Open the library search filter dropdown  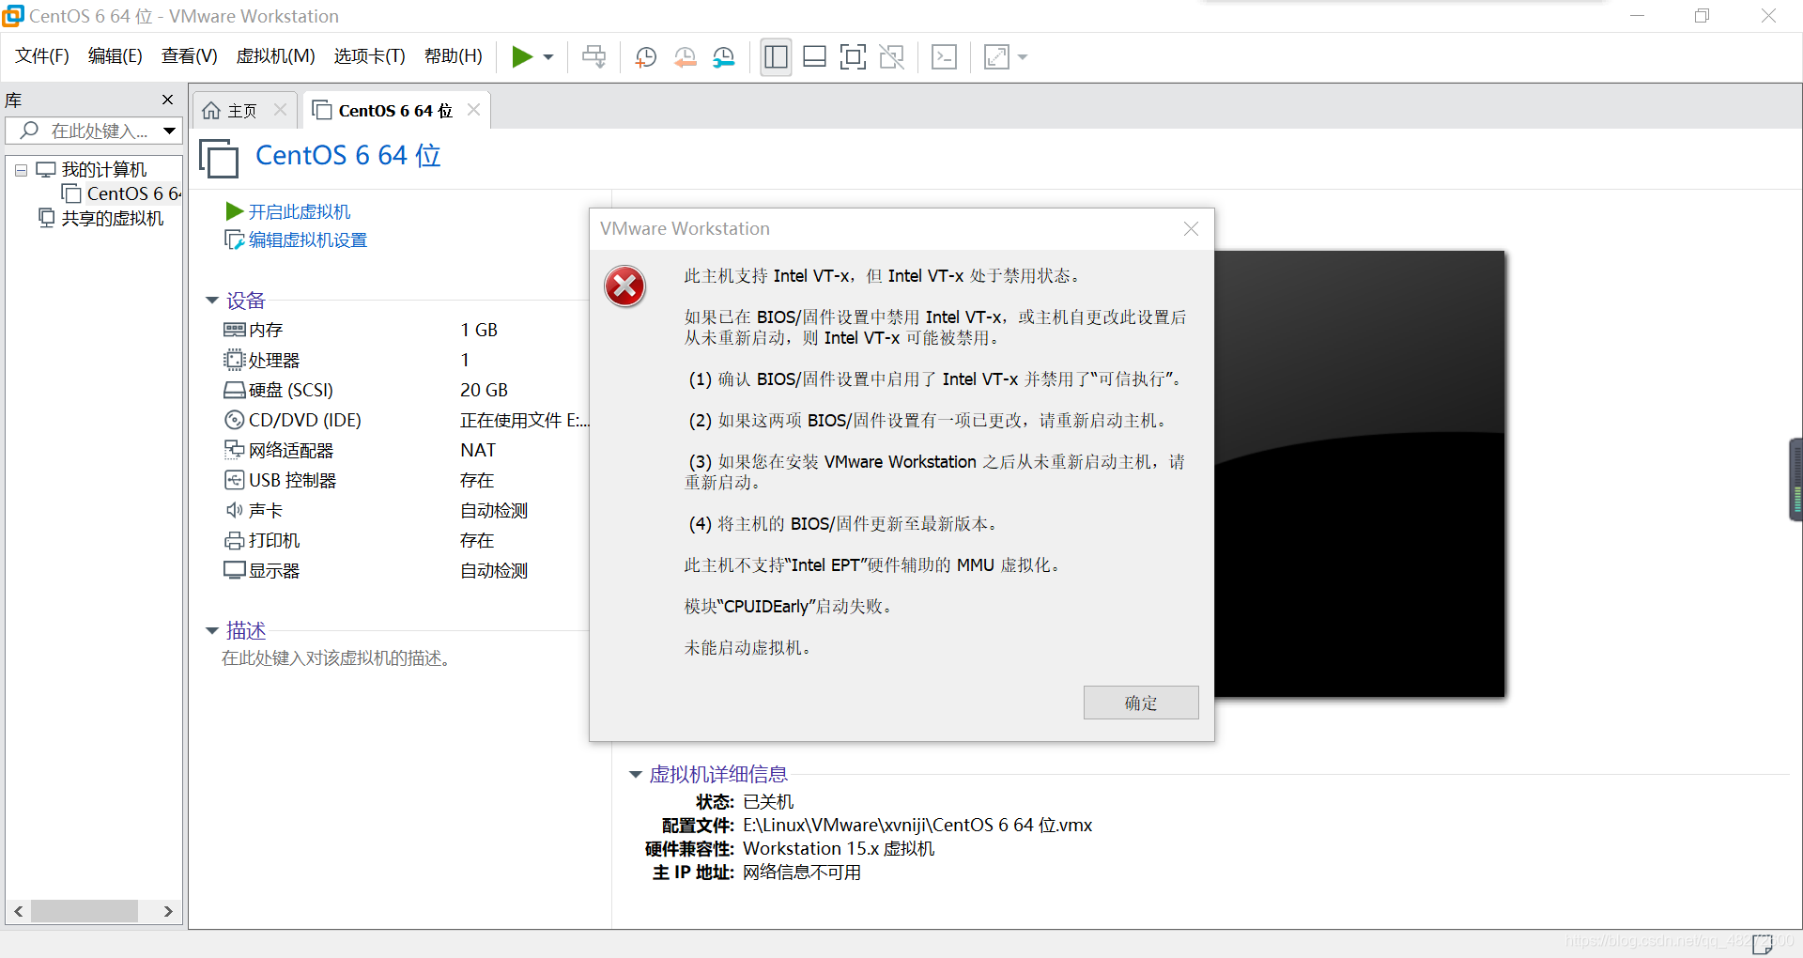point(170,131)
